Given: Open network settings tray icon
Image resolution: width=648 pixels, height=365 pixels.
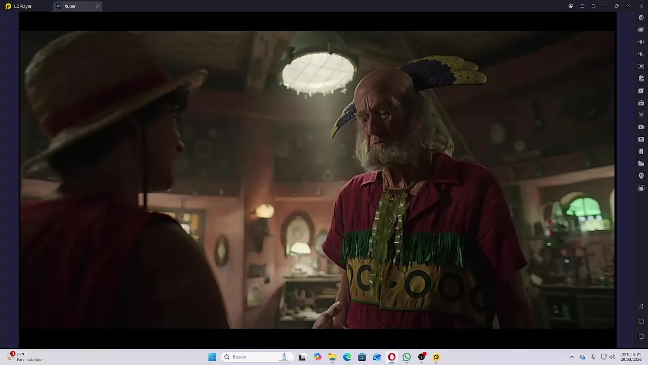Looking at the screenshot, I should coord(603,357).
